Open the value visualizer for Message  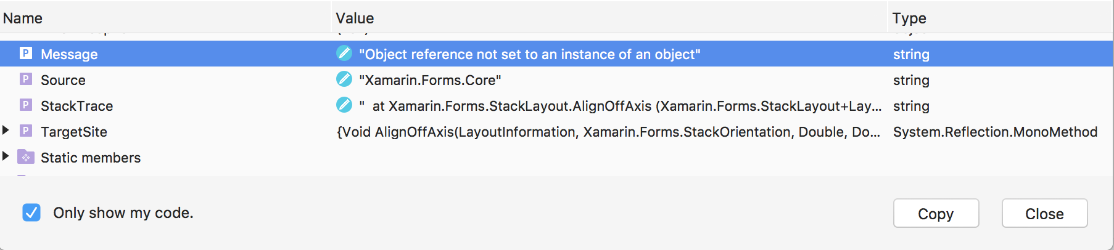tap(344, 54)
